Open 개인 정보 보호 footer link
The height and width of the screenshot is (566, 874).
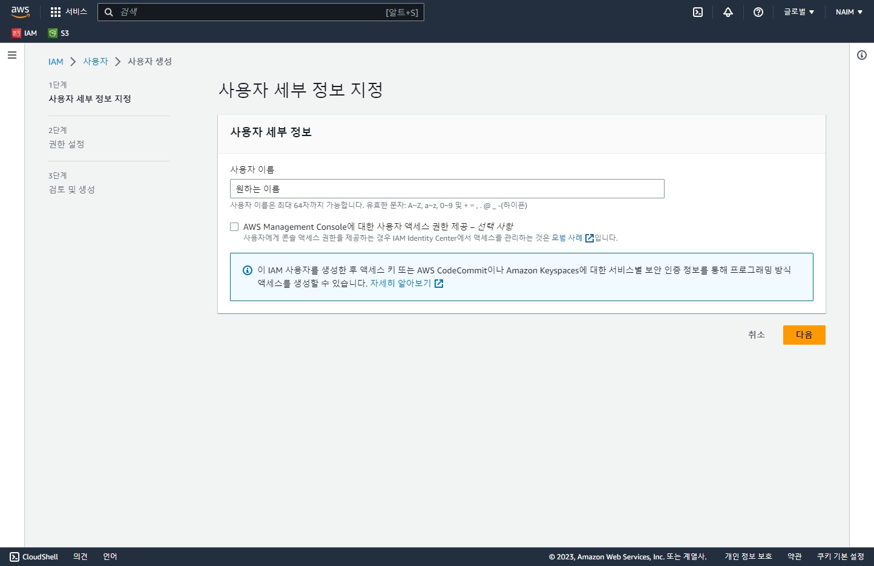(x=749, y=557)
